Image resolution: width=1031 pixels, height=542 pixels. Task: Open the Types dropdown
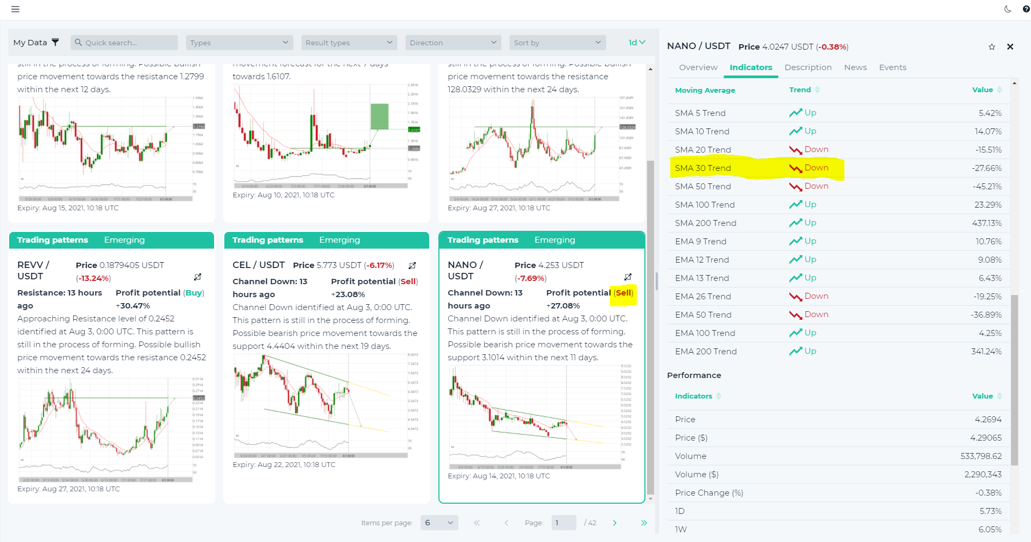click(x=239, y=43)
